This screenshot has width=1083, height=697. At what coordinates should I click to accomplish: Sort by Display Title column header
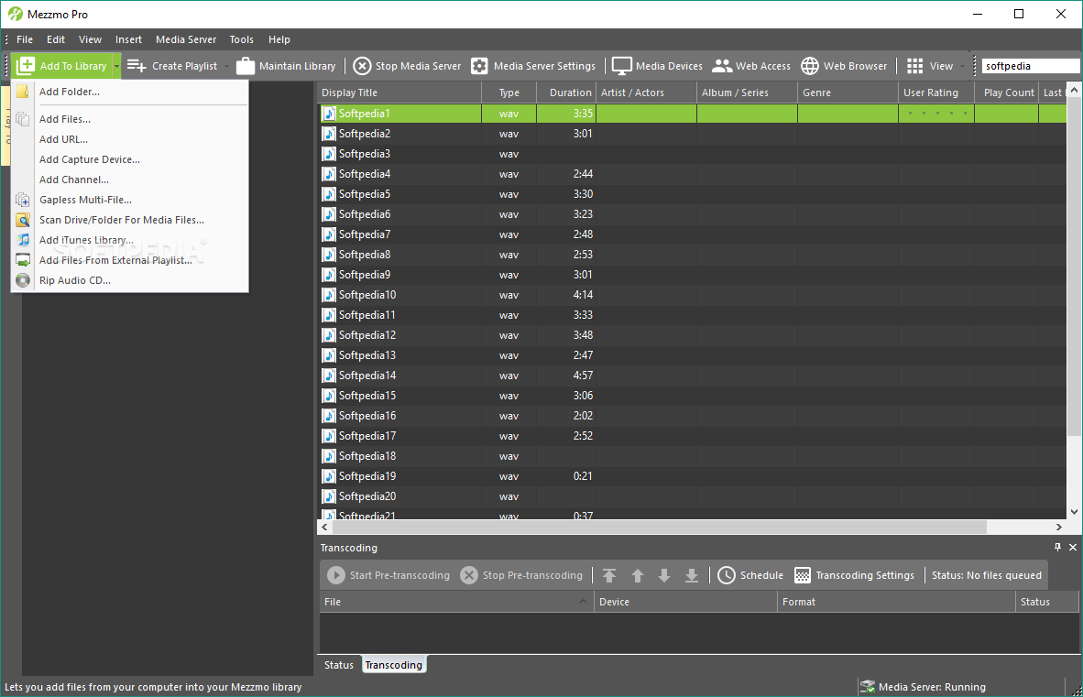[399, 93]
